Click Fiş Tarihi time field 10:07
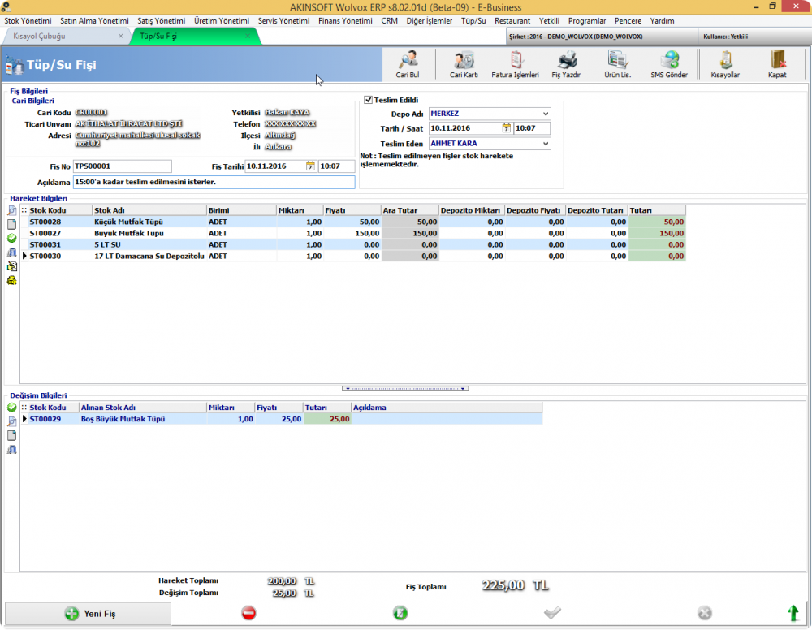 337,166
